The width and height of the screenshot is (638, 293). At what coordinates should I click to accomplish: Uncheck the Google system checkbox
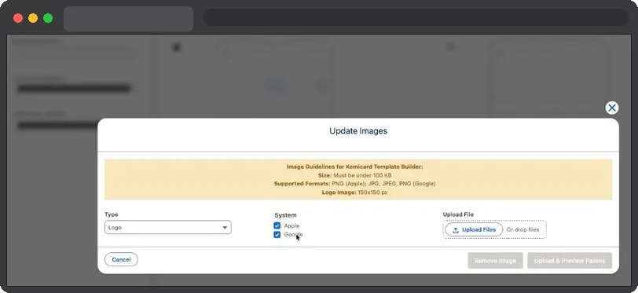(x=277, y=235)
